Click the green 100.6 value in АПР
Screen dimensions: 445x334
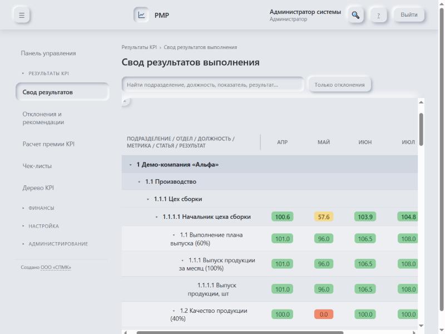[283, 217]
